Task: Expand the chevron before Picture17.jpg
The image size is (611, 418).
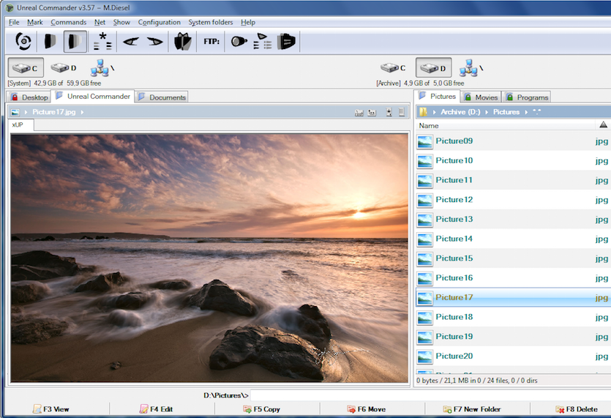Action: click(26, 112)
